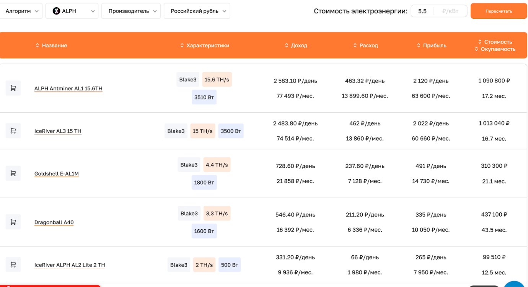528x287 pixels.
Task: Click the 60 660 ₽/мес. profit value
Action: click(x=431, y=138)
